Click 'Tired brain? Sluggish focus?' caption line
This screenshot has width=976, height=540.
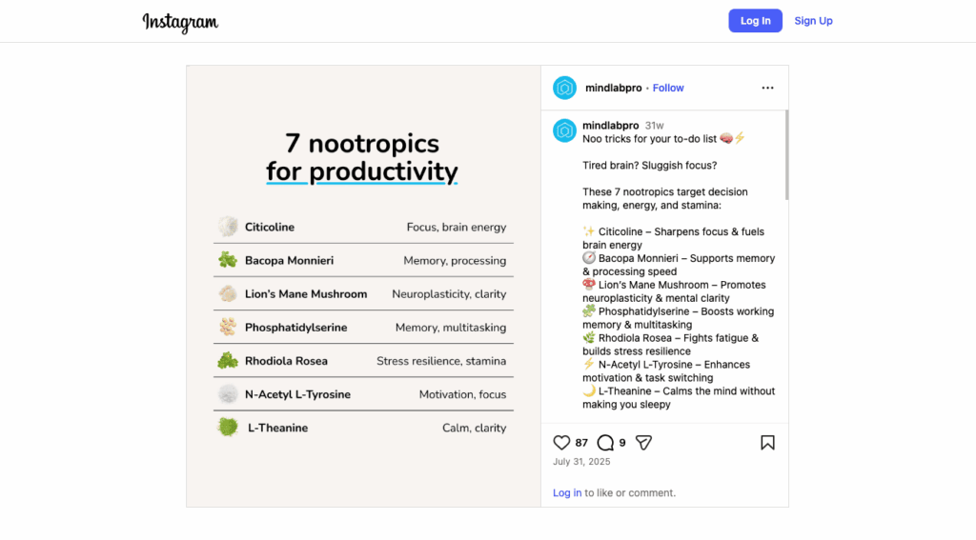click(650, 166)
